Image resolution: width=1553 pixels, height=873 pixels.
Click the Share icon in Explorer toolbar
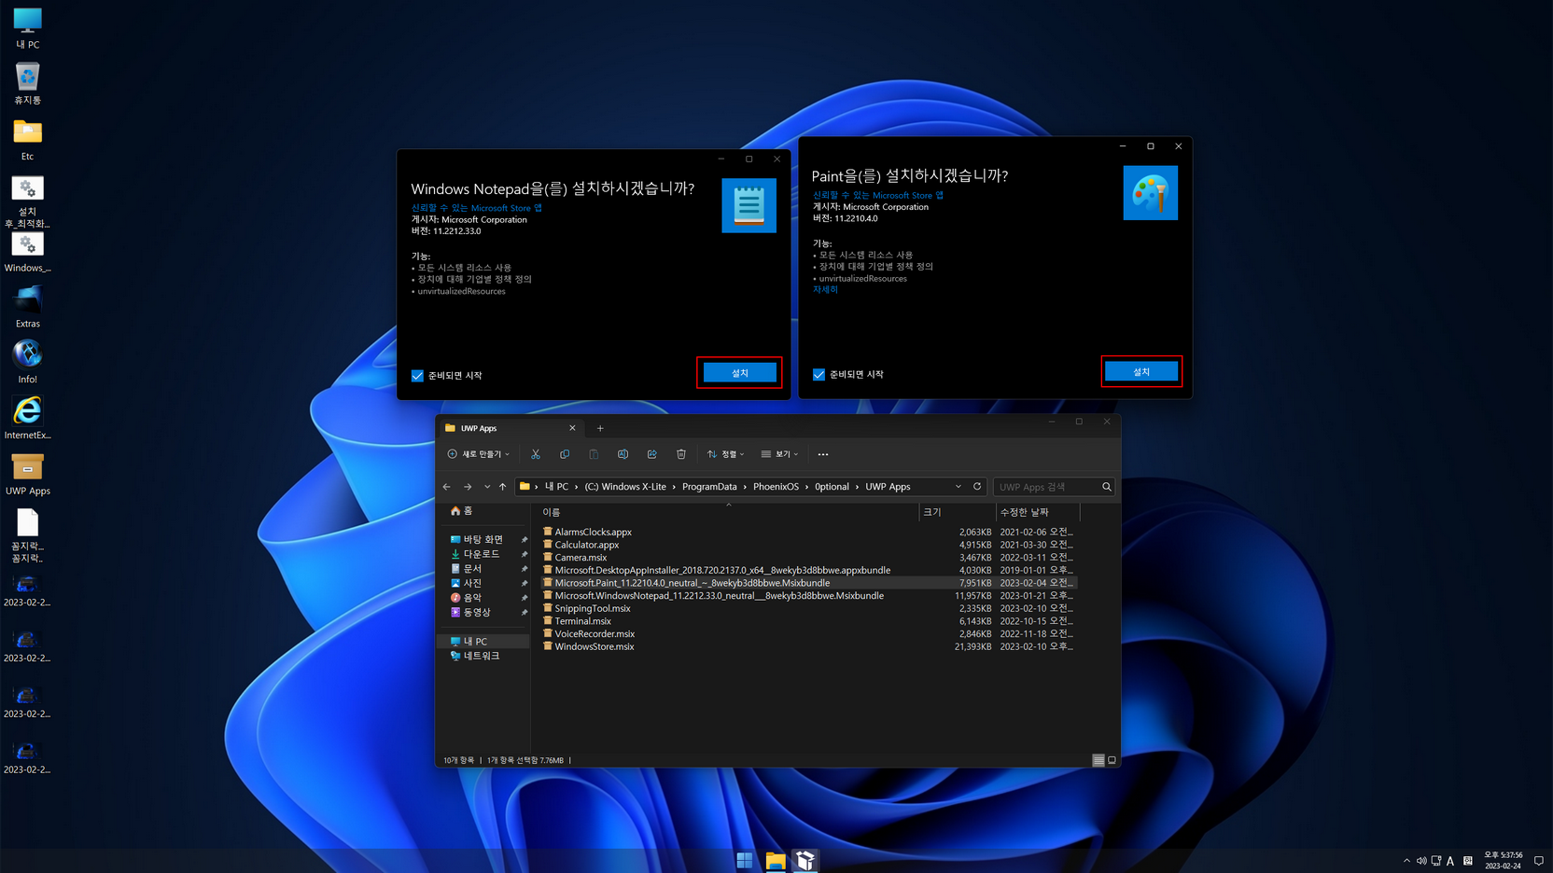coord(651,454)
